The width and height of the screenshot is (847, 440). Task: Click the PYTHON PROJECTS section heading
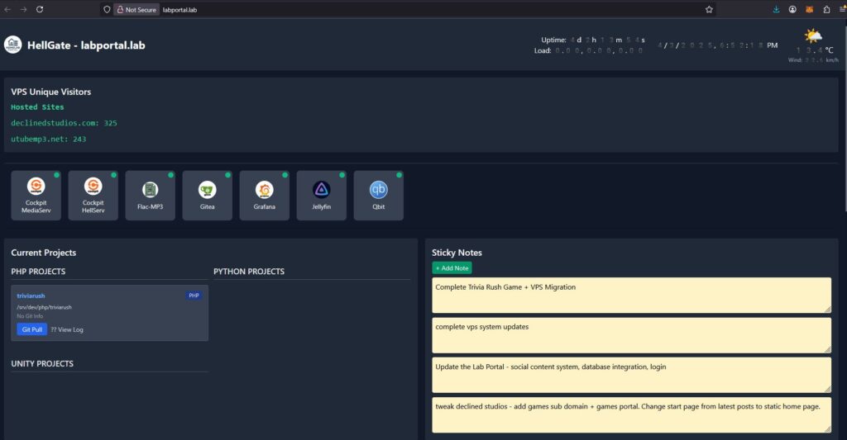[248, 272]
